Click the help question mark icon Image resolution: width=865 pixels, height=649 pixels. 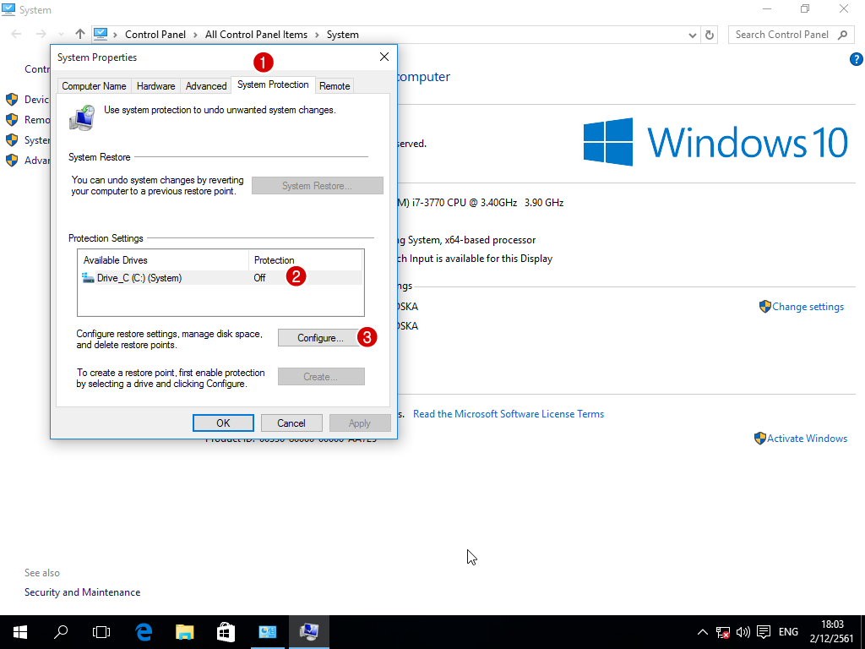[x=856, y=59]
